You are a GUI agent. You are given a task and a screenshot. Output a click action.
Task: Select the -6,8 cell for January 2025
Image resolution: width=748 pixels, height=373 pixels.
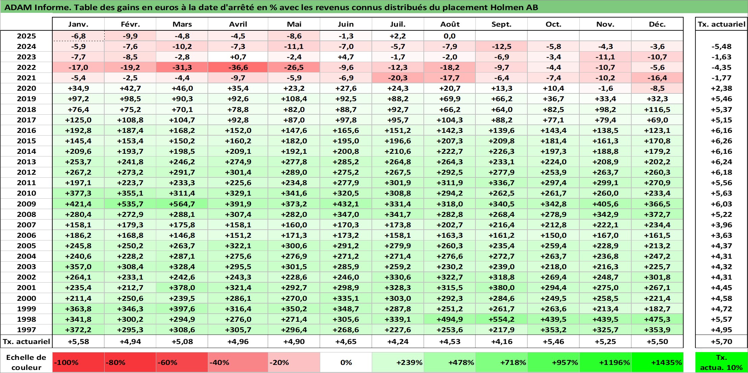click(78, 36)
